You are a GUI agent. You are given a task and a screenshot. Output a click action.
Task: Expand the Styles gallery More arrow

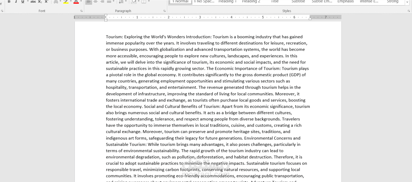pyautogui.click(x=407, y=2)
